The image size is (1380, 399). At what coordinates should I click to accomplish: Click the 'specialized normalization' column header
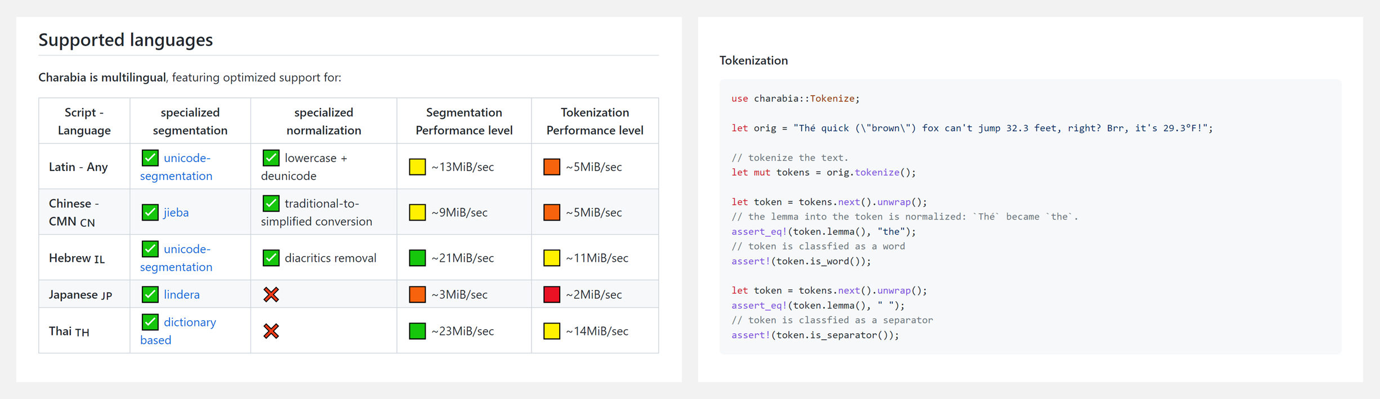(324, 121)
